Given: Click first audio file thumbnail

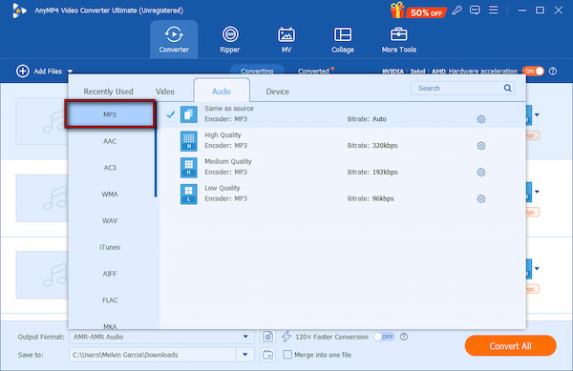Looking at the screenshot, I should pos(42,121).
